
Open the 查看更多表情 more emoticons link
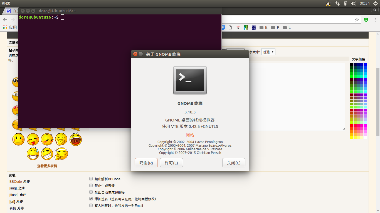coord(47,166)
